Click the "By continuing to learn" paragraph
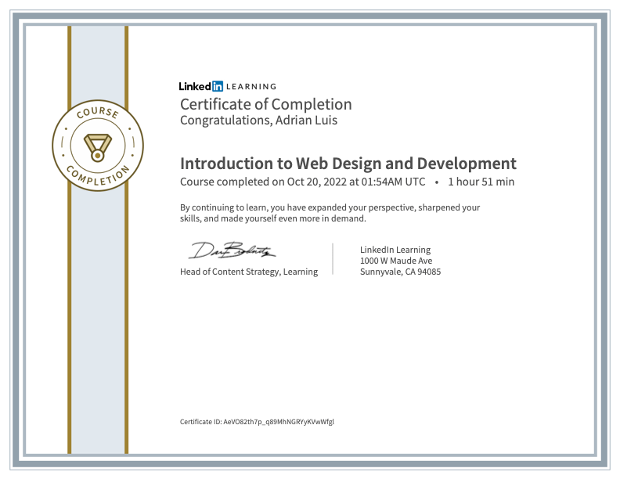 [x=330, y=213]
